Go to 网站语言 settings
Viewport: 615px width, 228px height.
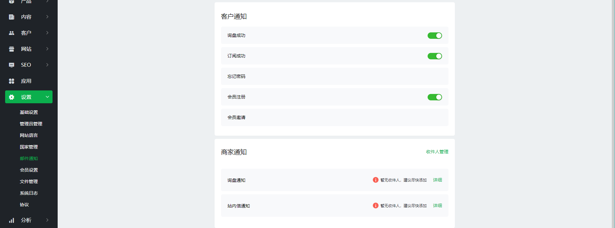click(x=29, y=135)
